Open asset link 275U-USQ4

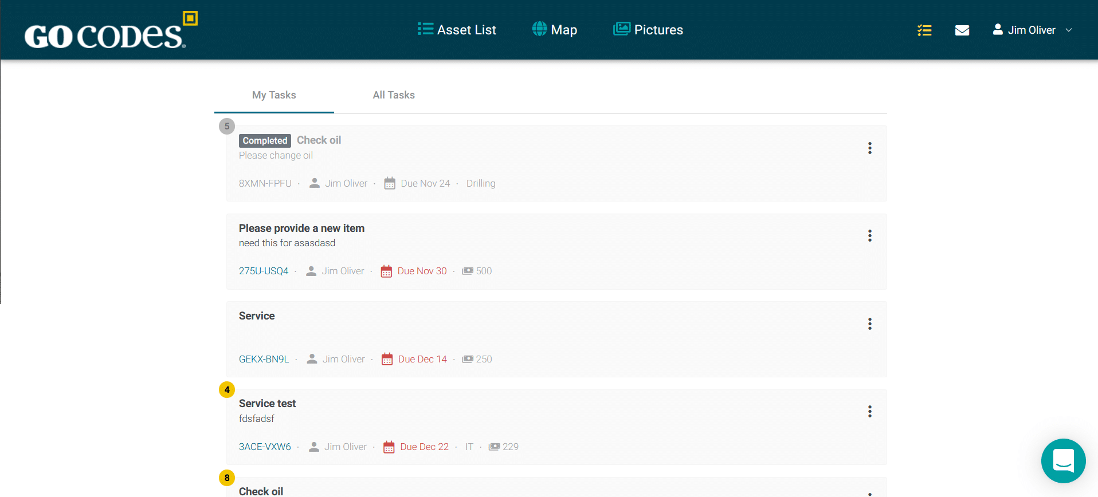point(264,271)
